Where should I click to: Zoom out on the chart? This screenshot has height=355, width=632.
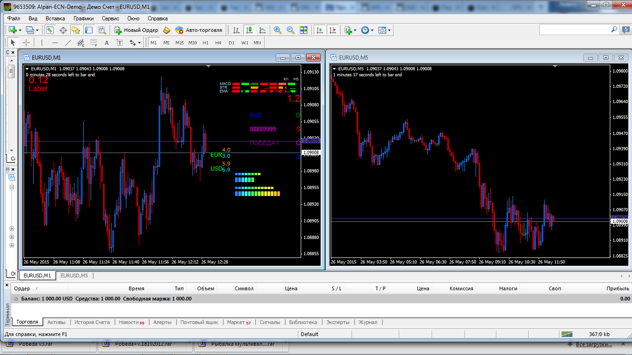291,30
